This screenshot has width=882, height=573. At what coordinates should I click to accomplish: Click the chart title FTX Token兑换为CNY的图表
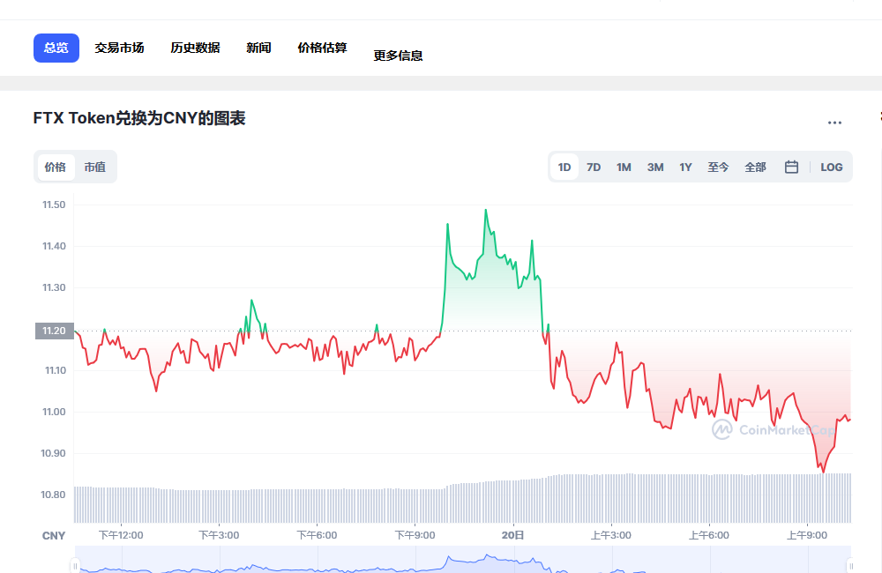139,119
